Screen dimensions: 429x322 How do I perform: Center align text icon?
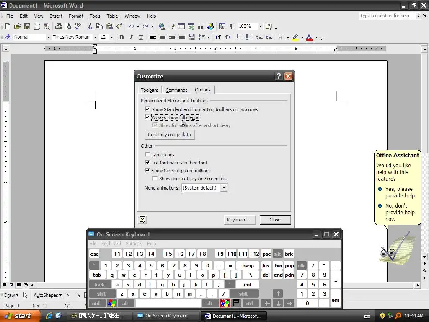pos(163,37)
